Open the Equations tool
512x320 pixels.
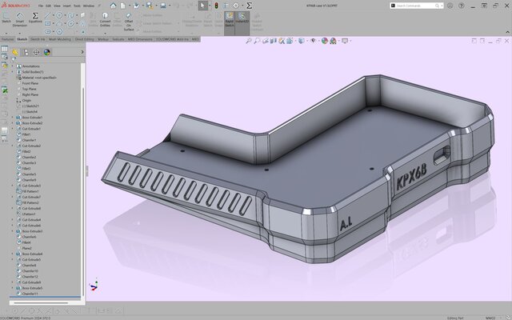click(35, 21)
